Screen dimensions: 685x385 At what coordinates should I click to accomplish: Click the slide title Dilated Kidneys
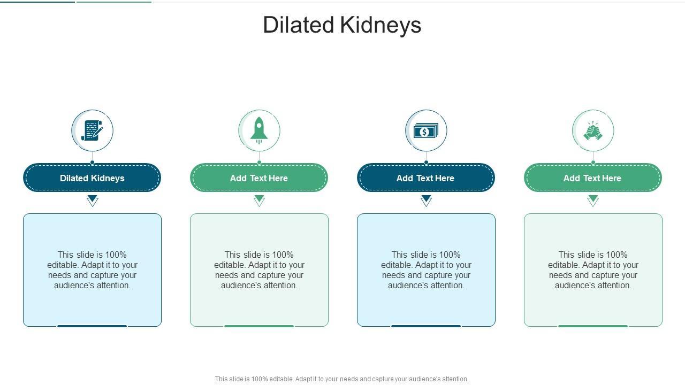pos(342,25)
